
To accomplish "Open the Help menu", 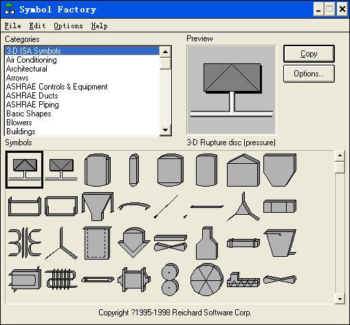I will (99, 25).
